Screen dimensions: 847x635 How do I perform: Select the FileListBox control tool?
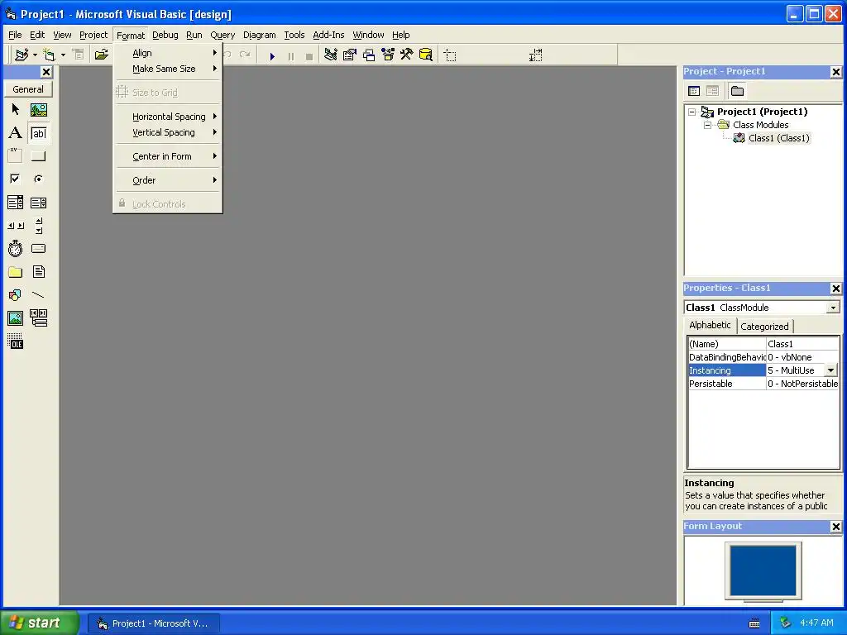(38, 271)
